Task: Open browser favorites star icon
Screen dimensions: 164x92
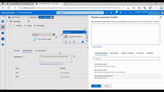Action: tap(134, 8)
